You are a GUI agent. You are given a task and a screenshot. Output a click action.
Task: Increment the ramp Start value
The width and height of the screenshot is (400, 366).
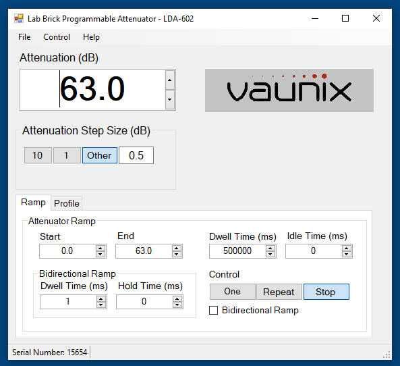(x=101, y=248)
